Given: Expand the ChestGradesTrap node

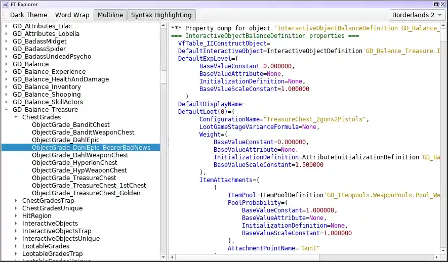Looking at the screenshot, I should (16, 201).
